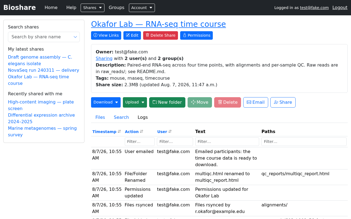The image size is (351, 219).
Task: Open the Upload dropdown button
Action: click(135, 102)
